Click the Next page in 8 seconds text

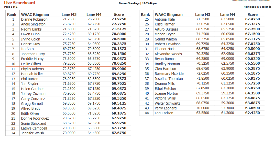257,7
